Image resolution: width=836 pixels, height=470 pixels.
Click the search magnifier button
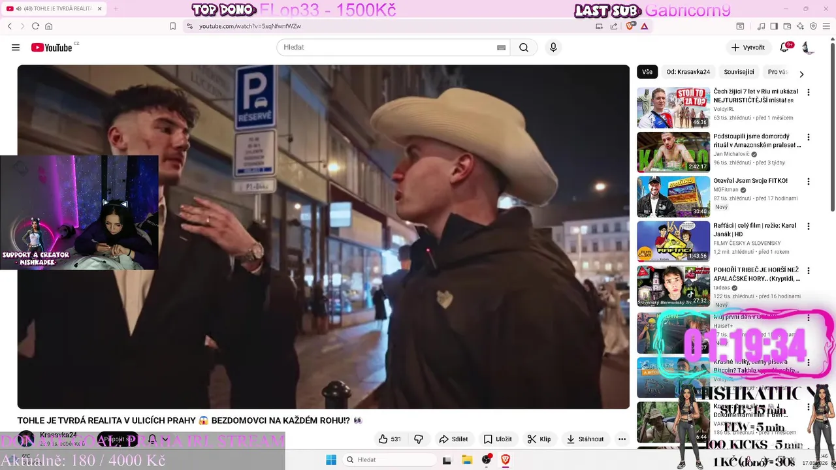(x=524, y=48)
